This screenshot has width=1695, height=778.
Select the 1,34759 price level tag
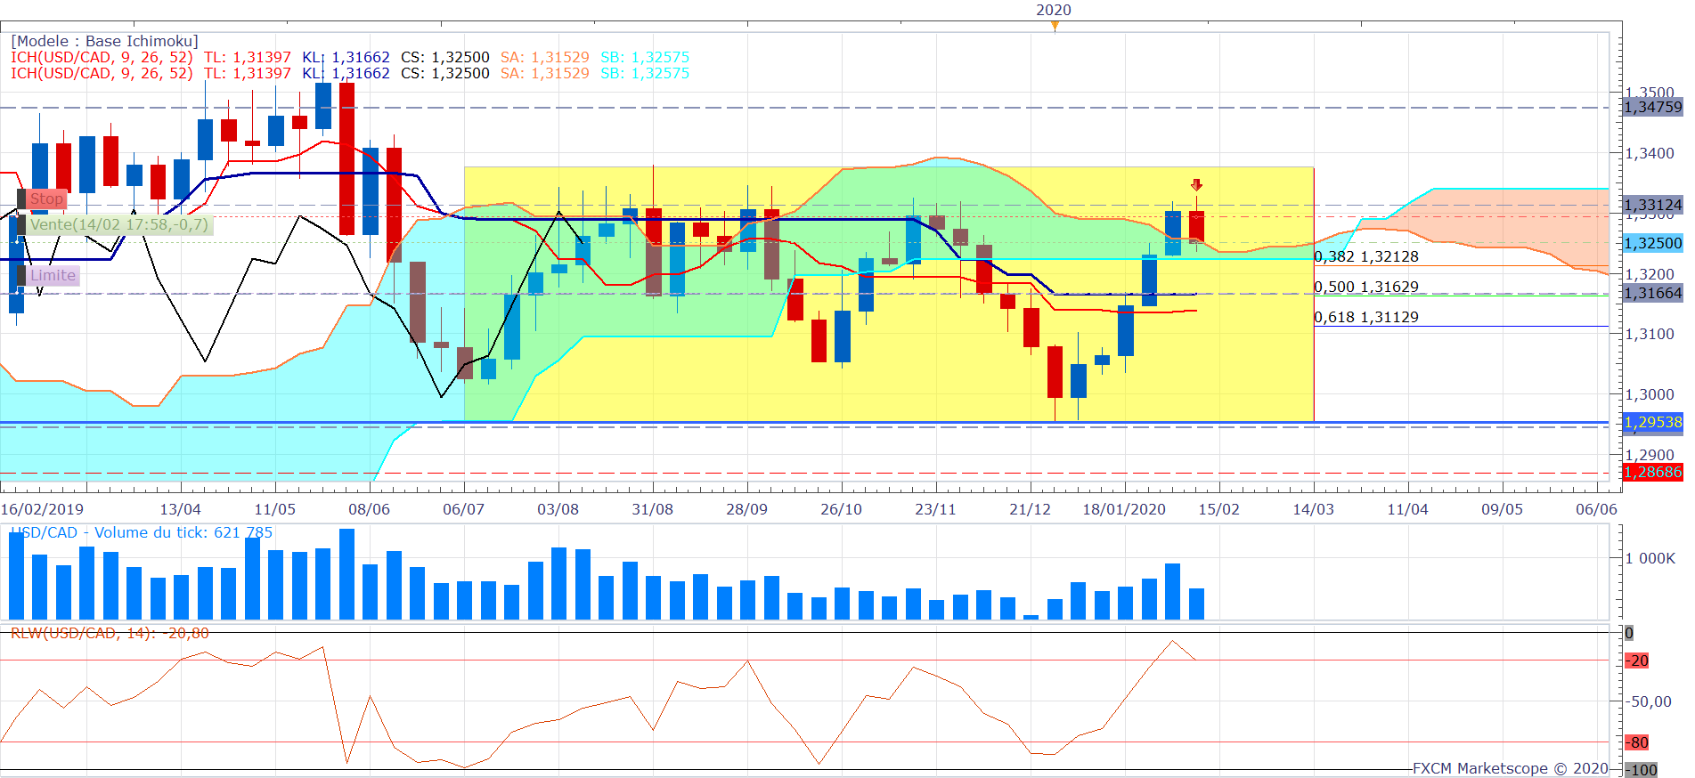click(x=1652, y=107)
